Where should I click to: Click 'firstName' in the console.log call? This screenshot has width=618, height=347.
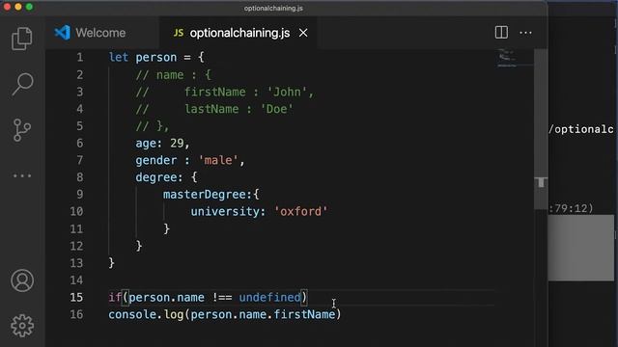(304, 315)
